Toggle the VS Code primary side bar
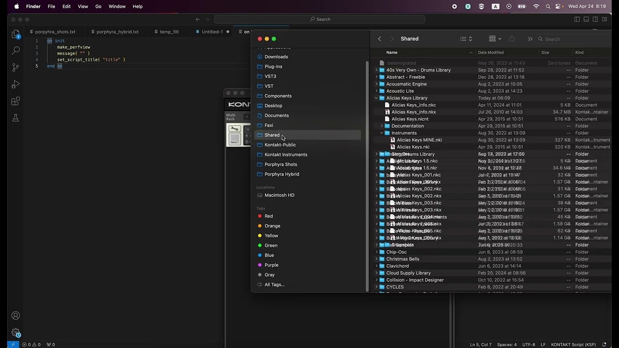The width and height of the screenshot is (619, 348). (x=577, y=19)
